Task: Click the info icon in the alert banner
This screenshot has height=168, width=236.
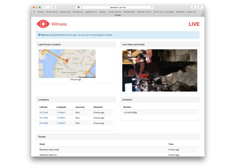Action: [39, 35]
